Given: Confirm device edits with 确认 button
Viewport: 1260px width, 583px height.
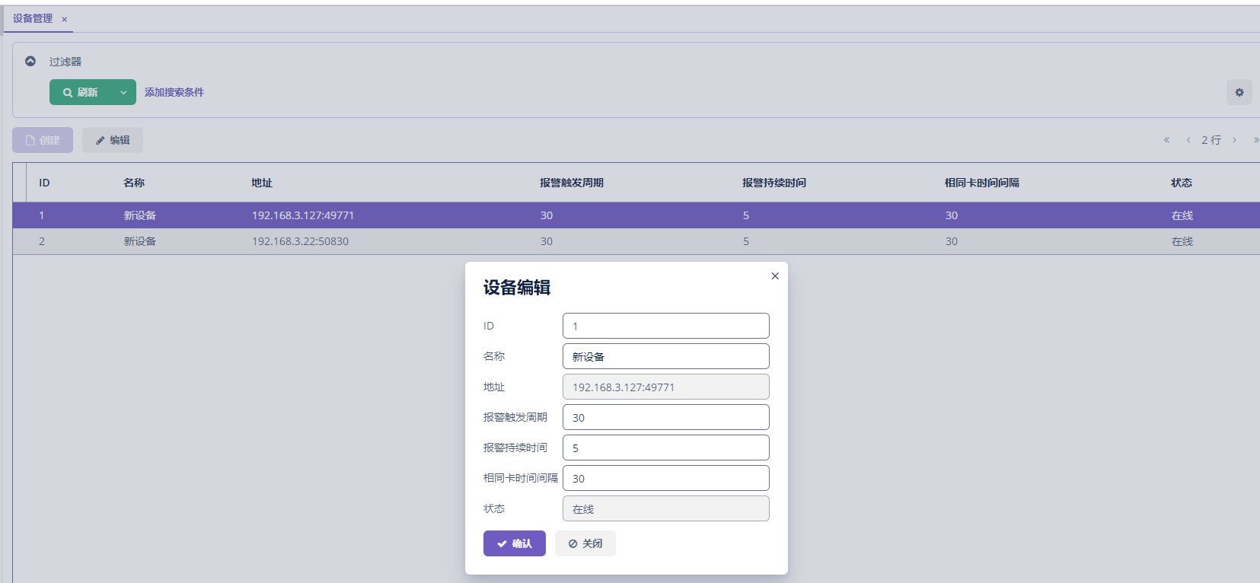Looking at the screenshot, I should pyautogui.click(x=514, y=543).
